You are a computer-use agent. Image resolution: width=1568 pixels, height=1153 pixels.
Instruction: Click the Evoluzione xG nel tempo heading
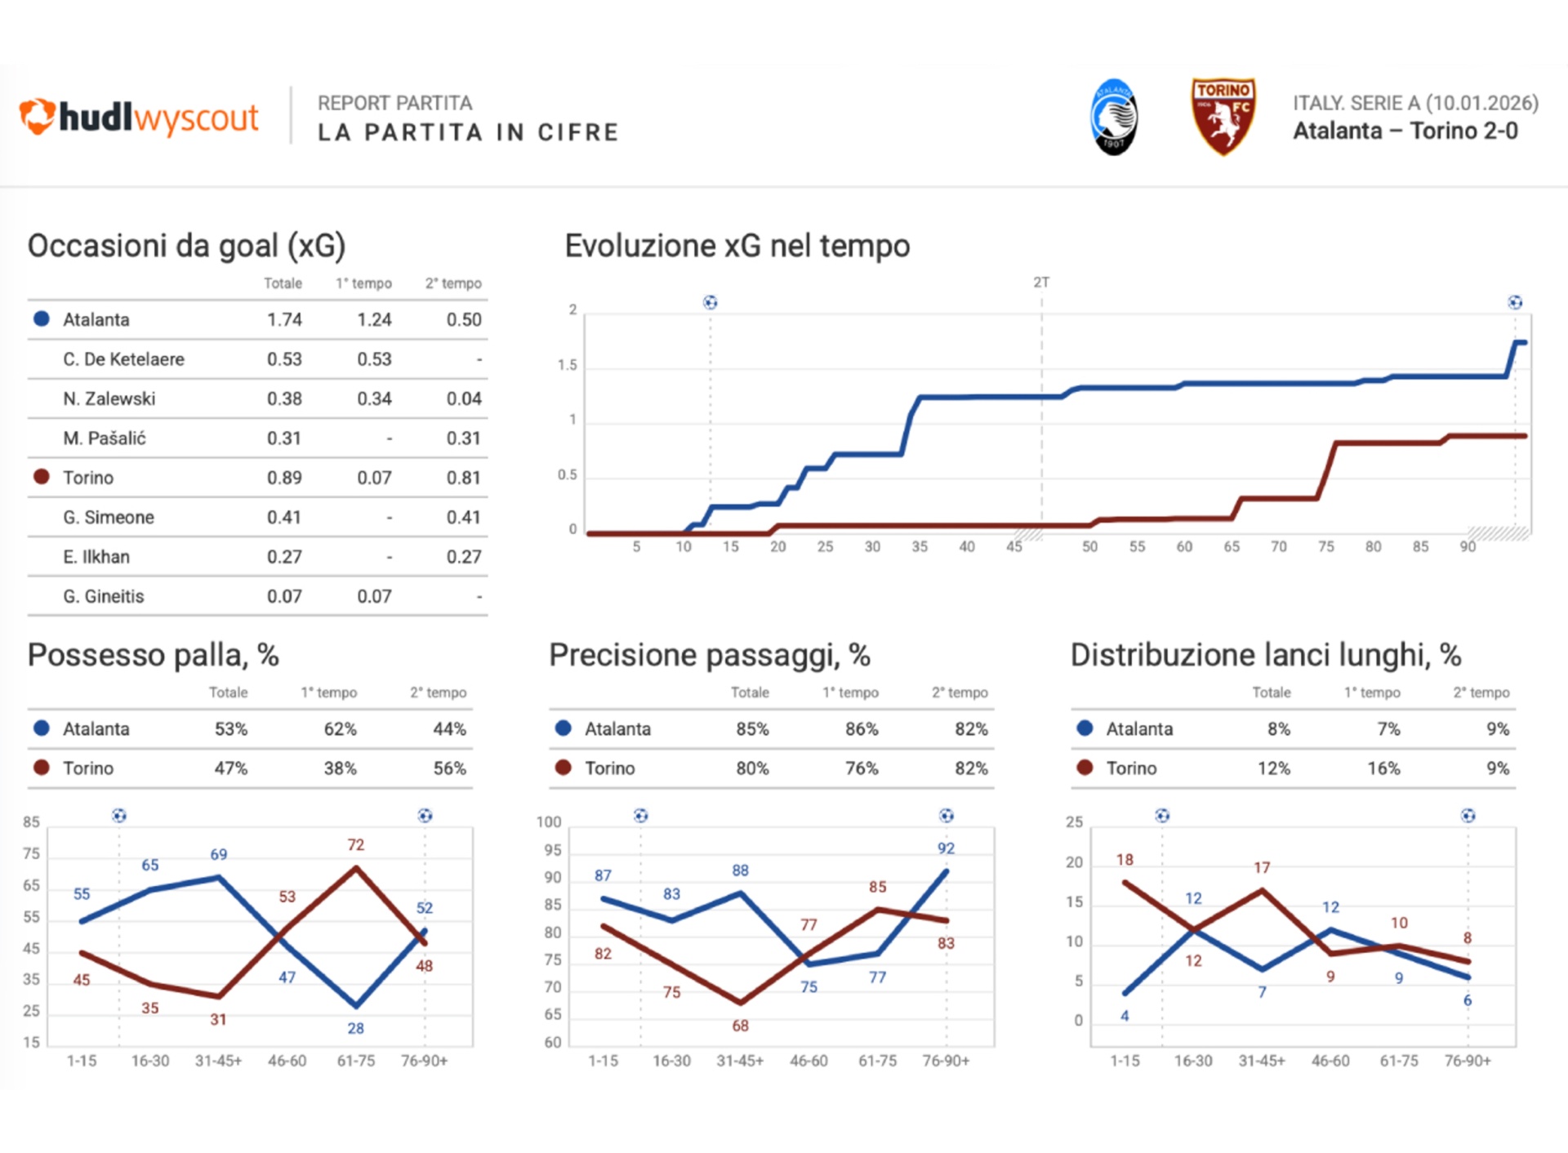click(x=737, y=246)
